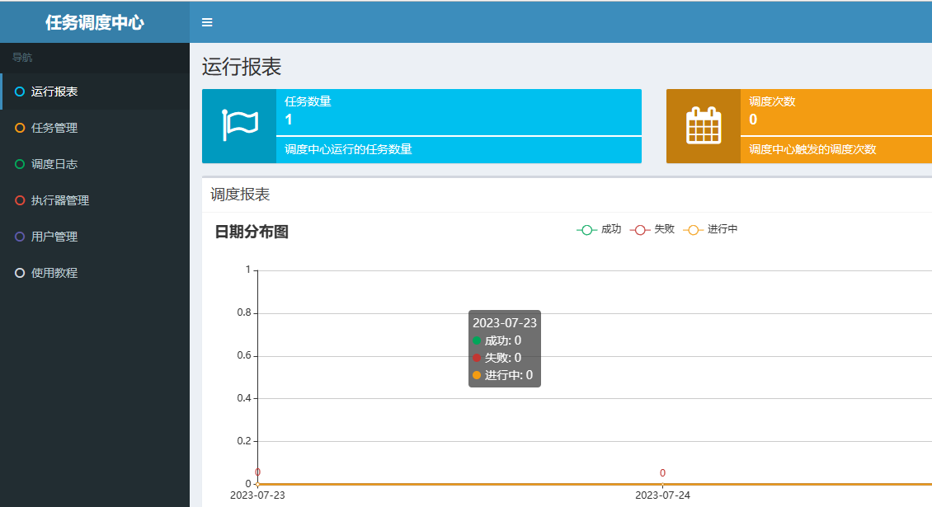Click the orange circle icon beside 任务管理
Screen dimensions: 932x507
(20, 128)
